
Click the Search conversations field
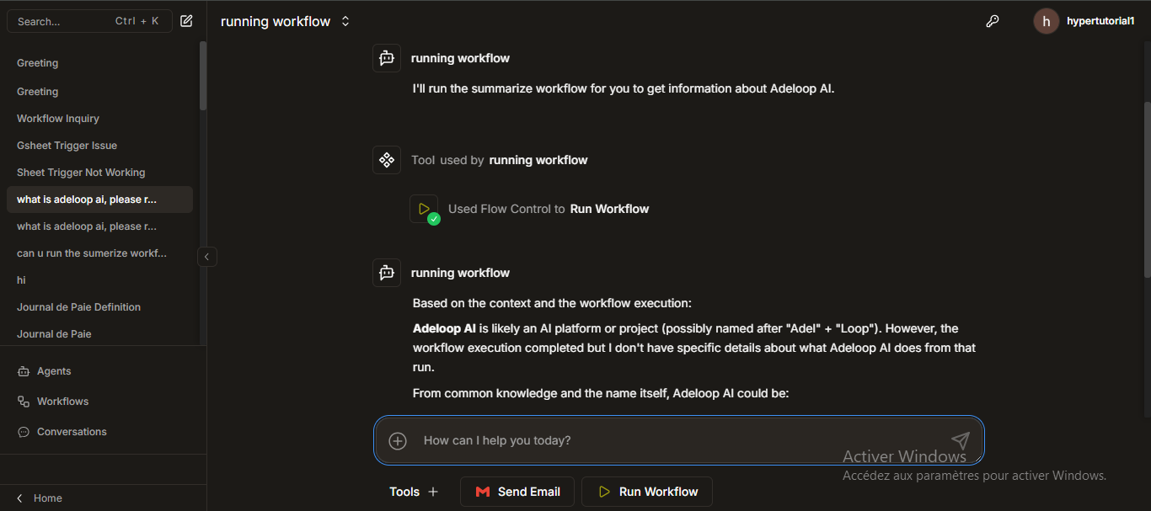[x=89, y=21]
